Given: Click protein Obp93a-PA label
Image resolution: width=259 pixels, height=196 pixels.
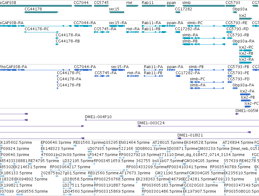Looking at the screenshot, I should [243, 85].
